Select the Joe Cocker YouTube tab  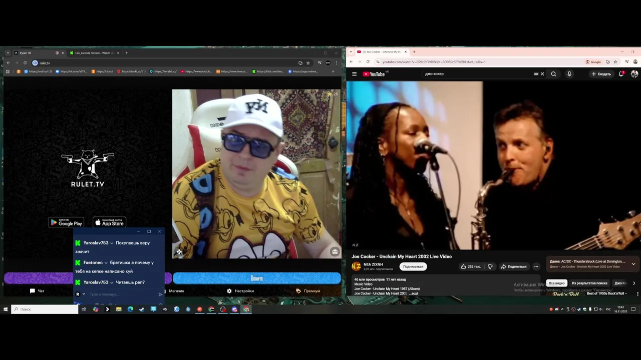point(382,52)
